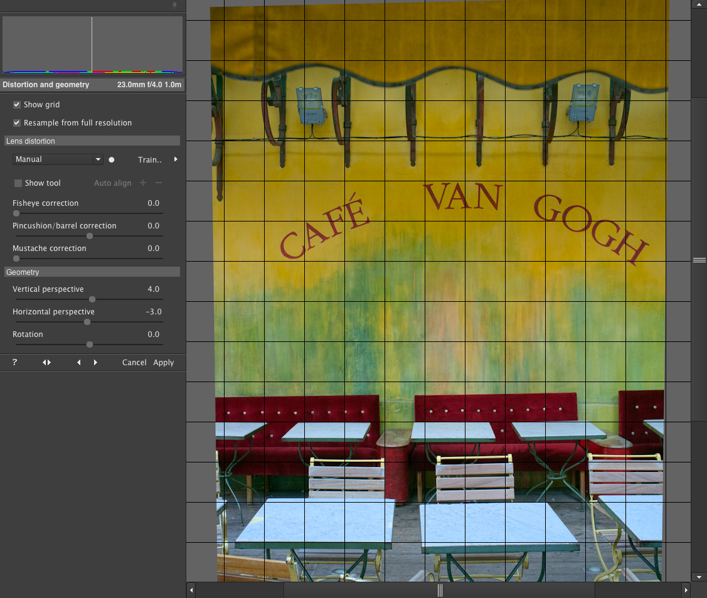Image resolution: width=707 pixels, height=598 pixels.
Task: Click the Horizontal perspective slider handle
Action: tap(87, 322)
